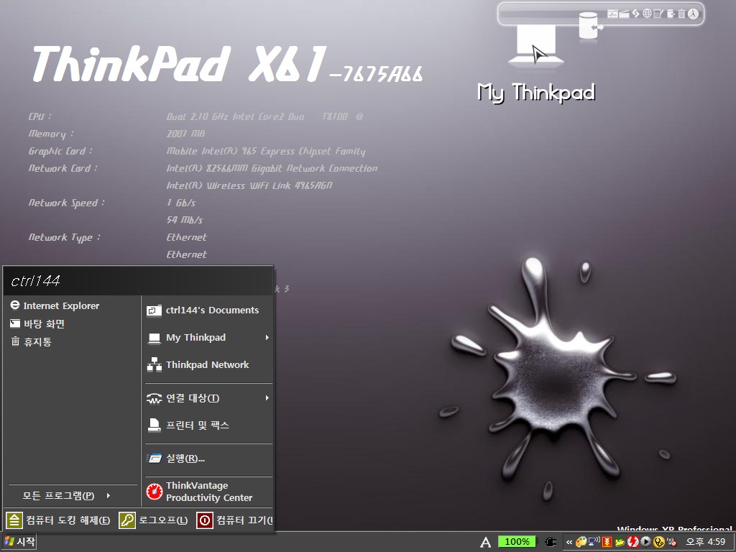Screen dimensions: 736x552
Task: Click the document export icon in the dock
Action: [x=671, y=14]
